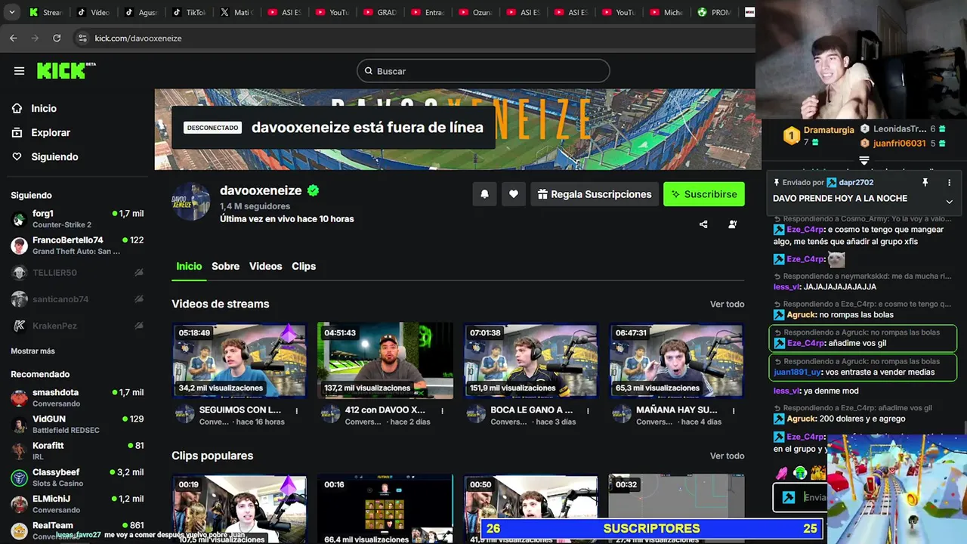Open pinned message three-dot menu
967x544 pixels.
click(950, 182)
